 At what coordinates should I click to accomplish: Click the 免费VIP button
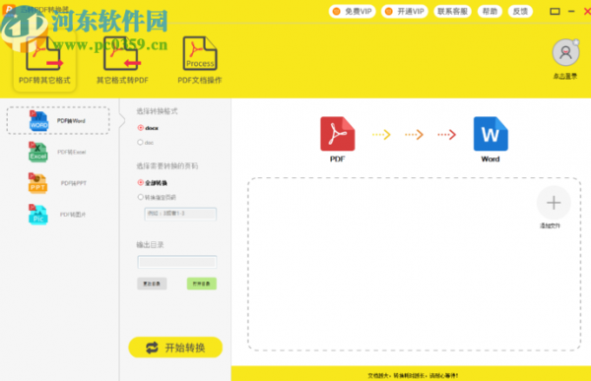pos(353,11)
